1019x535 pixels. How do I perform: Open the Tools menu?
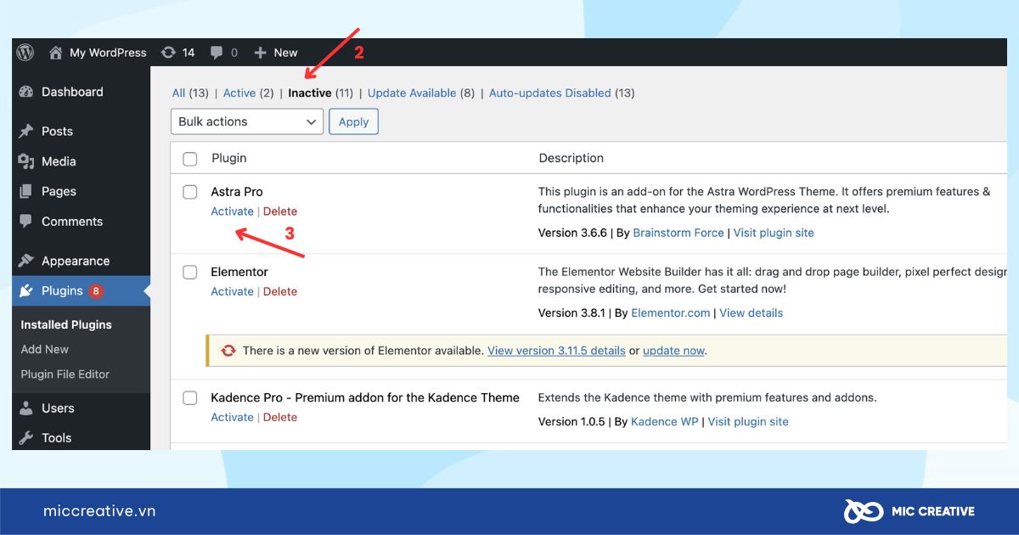coord(56,438)
